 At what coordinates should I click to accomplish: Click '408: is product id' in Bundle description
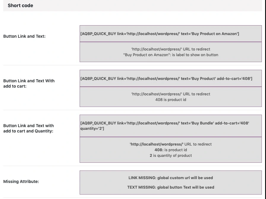coord(171,150)
